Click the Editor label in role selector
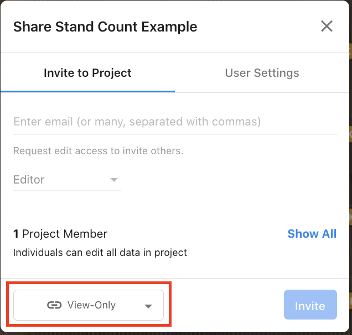This screenshot has height=335, width=352. pyautogui.click(x=29, y=180)
